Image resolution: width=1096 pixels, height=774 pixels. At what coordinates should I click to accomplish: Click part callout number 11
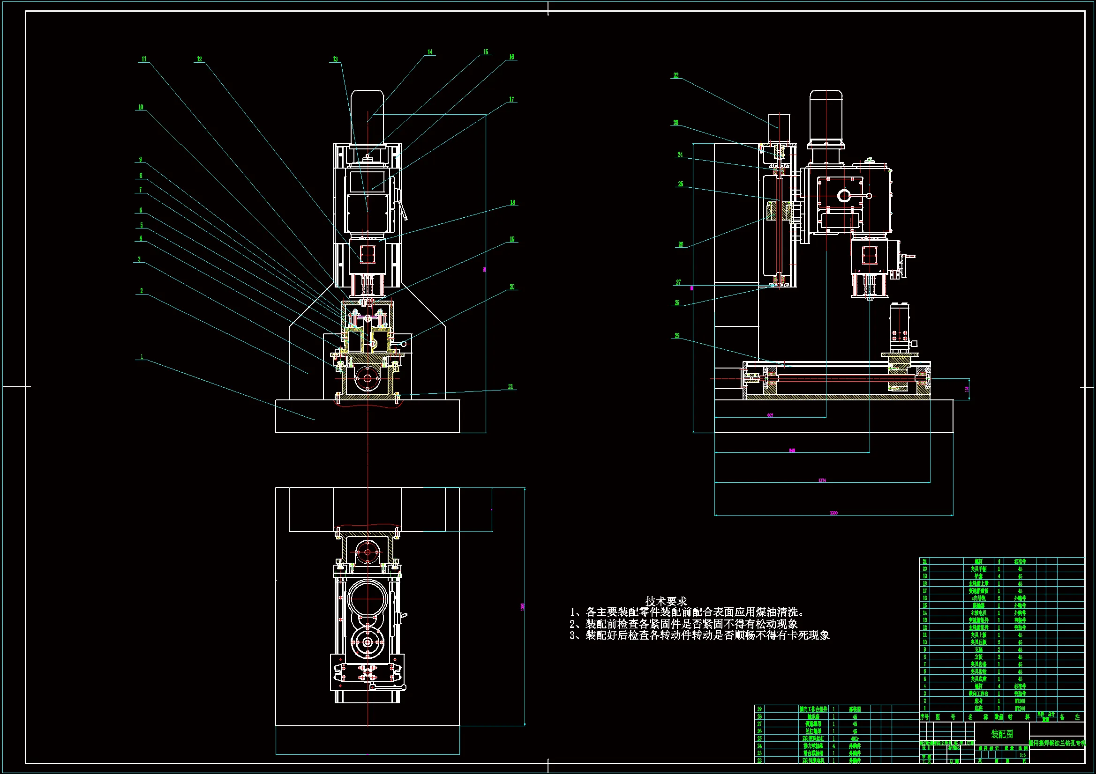click(144, 59)
